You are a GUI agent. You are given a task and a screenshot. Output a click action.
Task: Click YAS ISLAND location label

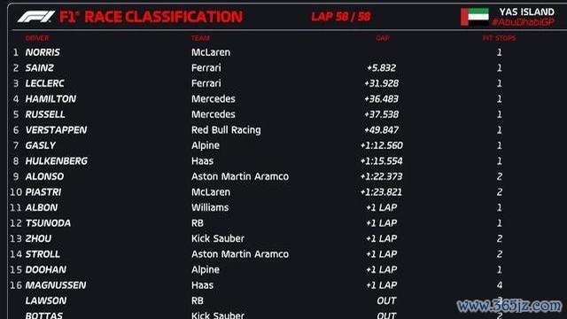click(x=527, y=12)
